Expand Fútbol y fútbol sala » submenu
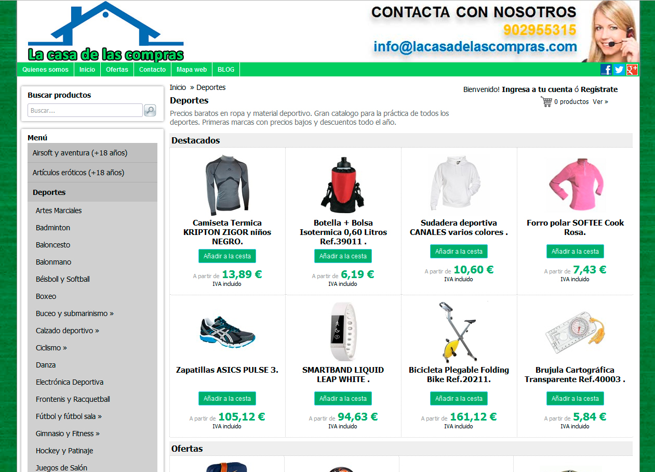Viewport: 655px width, 472px height. [69, 416]
